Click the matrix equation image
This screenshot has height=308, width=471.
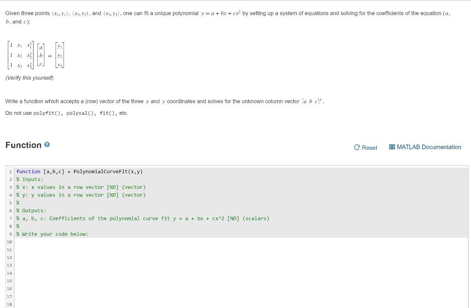(x=35, y=54)
